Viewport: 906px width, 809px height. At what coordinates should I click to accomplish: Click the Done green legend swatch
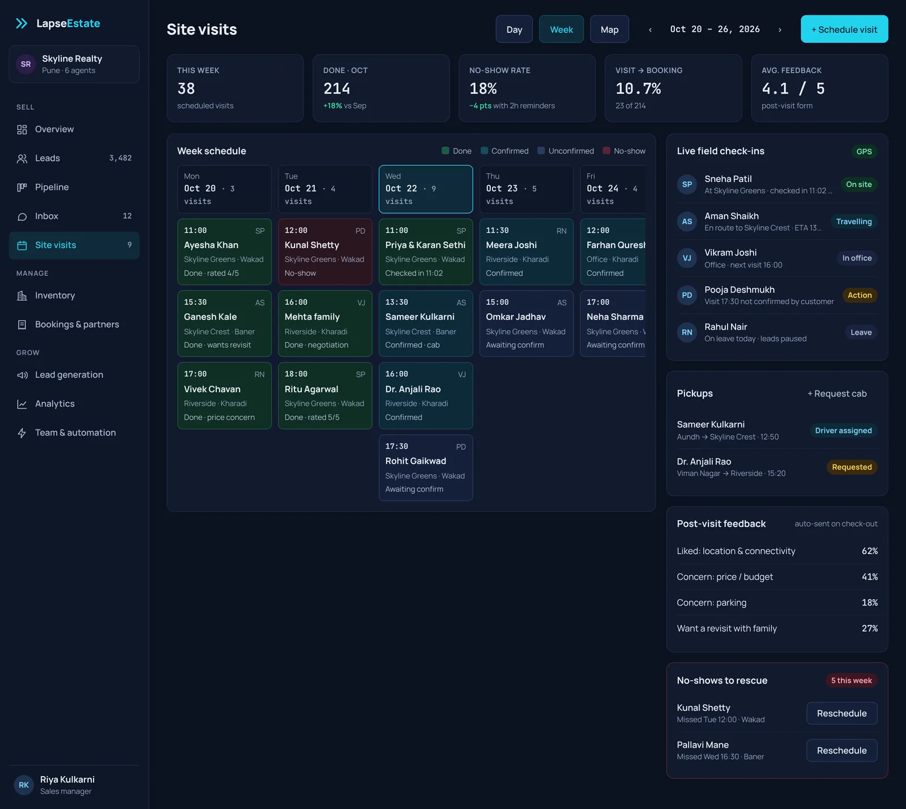coord(445,151)
